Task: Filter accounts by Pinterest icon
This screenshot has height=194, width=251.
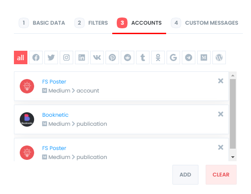Action: [112, 57]
